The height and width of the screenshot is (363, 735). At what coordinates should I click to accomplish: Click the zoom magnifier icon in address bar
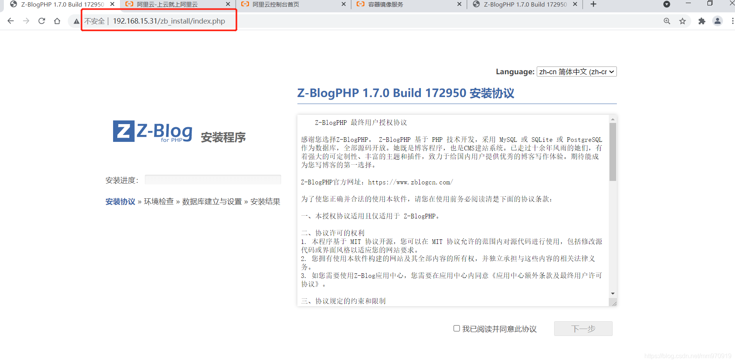[667, 21]
